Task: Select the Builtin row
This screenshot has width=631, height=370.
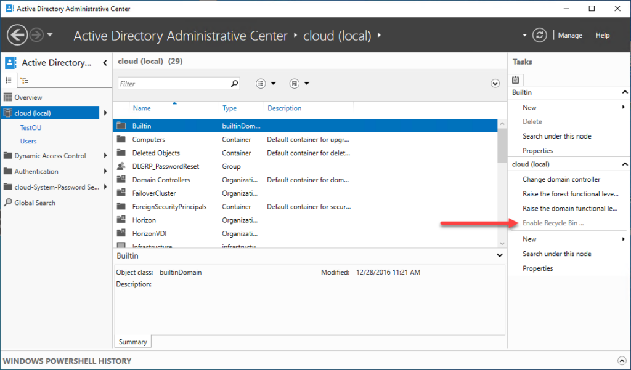Action: [x=305, y=126]
